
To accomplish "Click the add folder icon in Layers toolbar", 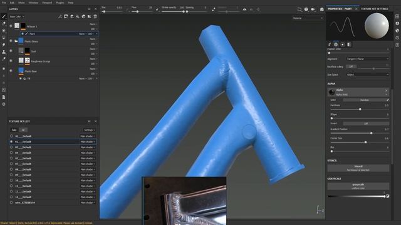I will (89, 17).
